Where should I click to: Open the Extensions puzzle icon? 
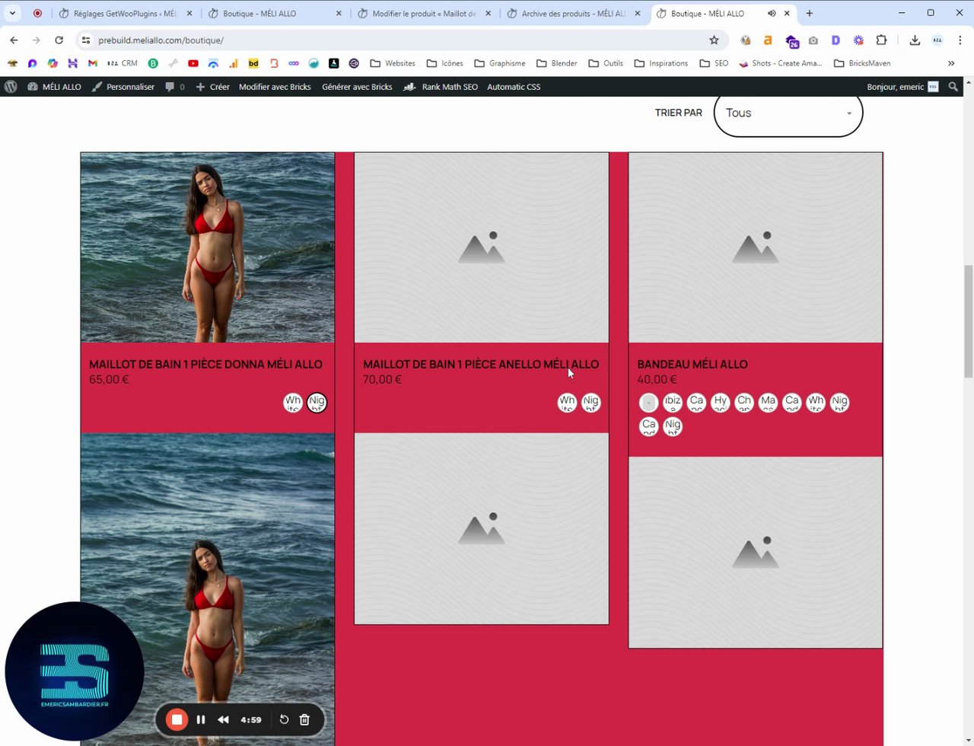[x=882, y=40]
